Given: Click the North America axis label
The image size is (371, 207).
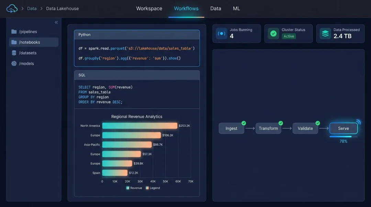Looking at the screenshot, I should click(90, 126).
